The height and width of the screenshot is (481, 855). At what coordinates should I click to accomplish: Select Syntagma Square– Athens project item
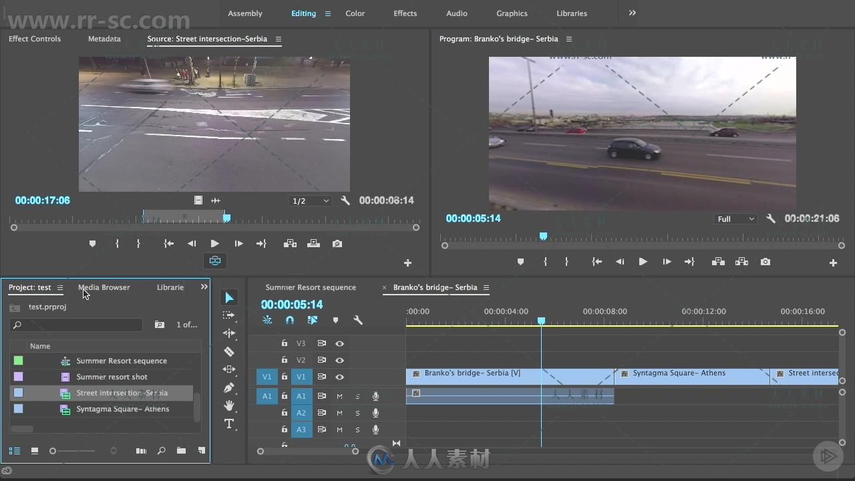click(123, 410)
